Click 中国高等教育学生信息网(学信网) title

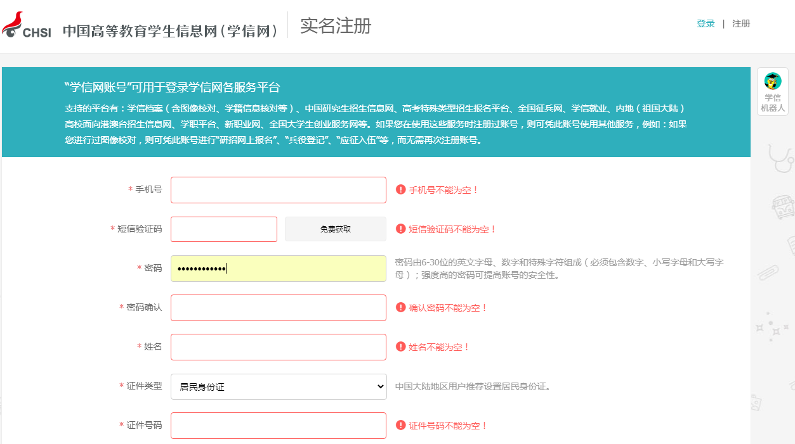(171, 31)
